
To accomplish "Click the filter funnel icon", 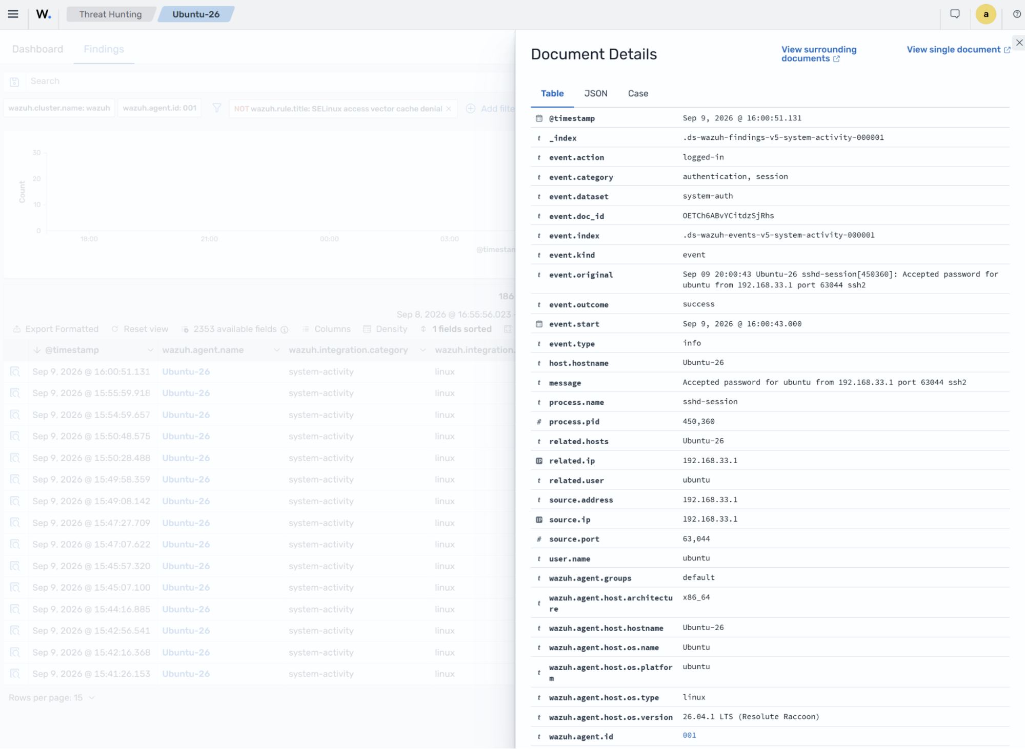I will pos(217,108).
